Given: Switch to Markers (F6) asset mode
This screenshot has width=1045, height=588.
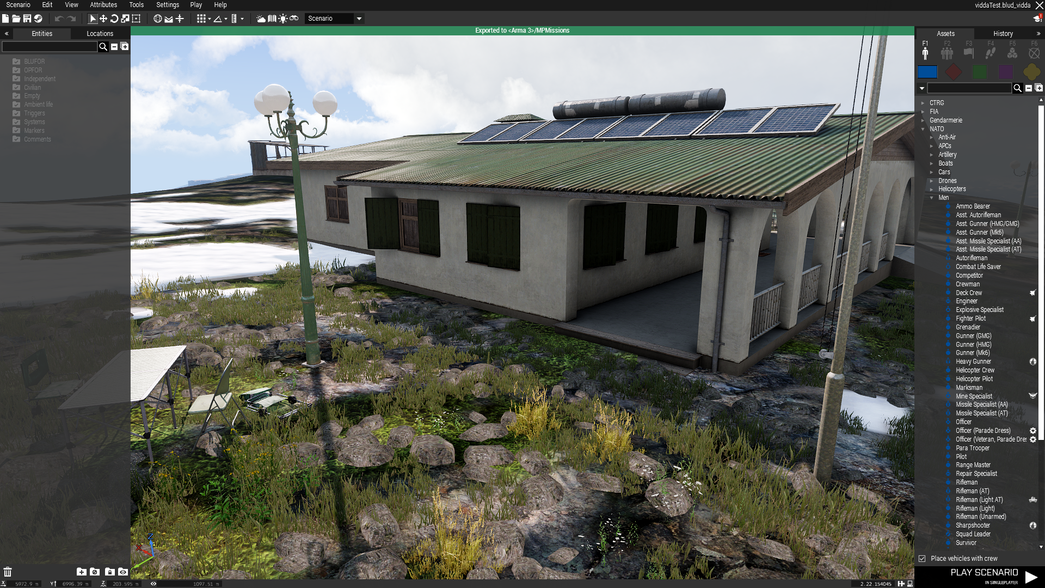Looking at the screenshot, I should pos(1034,50).
